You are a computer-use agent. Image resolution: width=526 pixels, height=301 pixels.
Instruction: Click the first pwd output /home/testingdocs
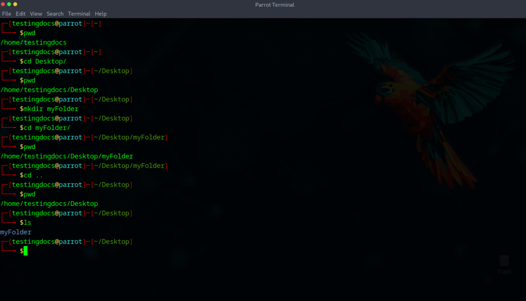[34, 43]
